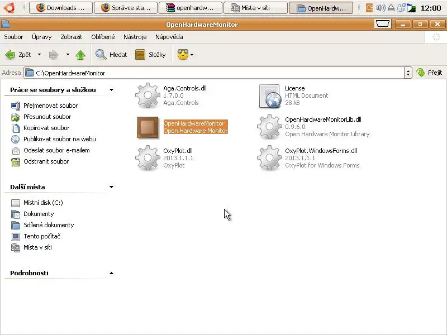Image resolution: width=447 pixels, height=335 pixels.
Task: Click the rename file icon
Action: (16, 106)
